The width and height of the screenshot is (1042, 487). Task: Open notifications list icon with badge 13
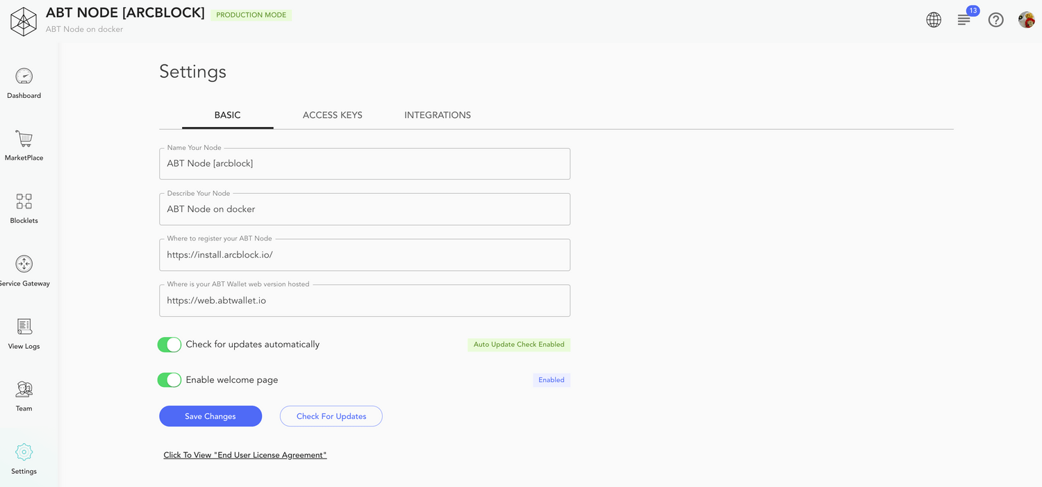click(x=965, y=19)
